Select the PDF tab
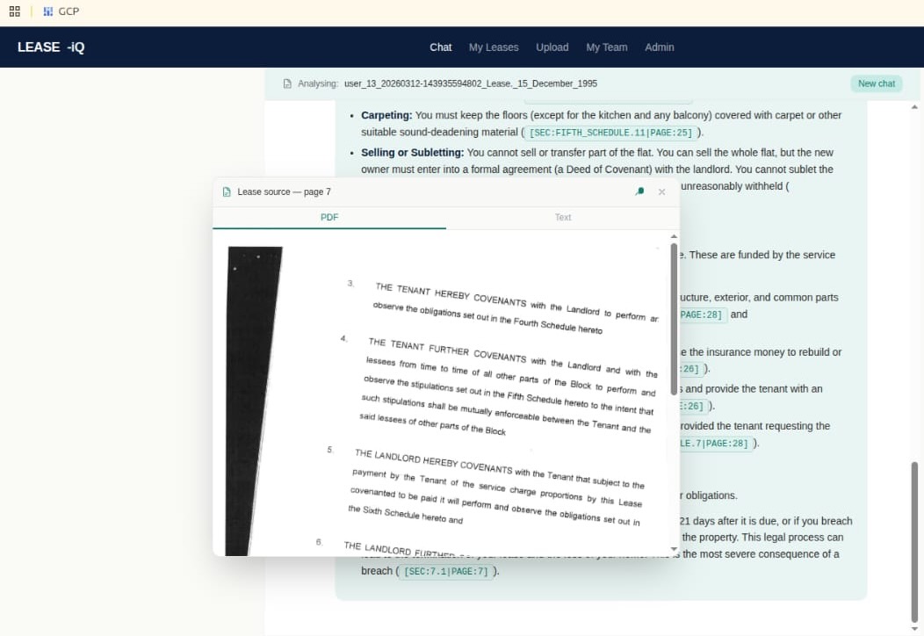 328,217
